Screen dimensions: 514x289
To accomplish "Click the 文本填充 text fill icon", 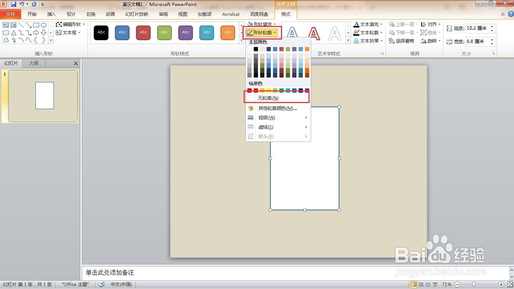I will point(356,24).
